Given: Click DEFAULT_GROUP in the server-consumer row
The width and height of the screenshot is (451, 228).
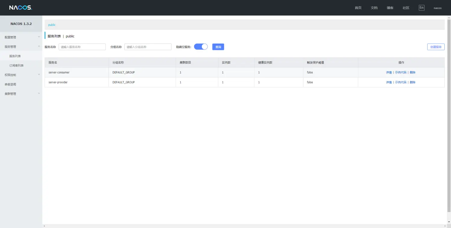Looking at the screenshot, I should [x=124, y=72].
